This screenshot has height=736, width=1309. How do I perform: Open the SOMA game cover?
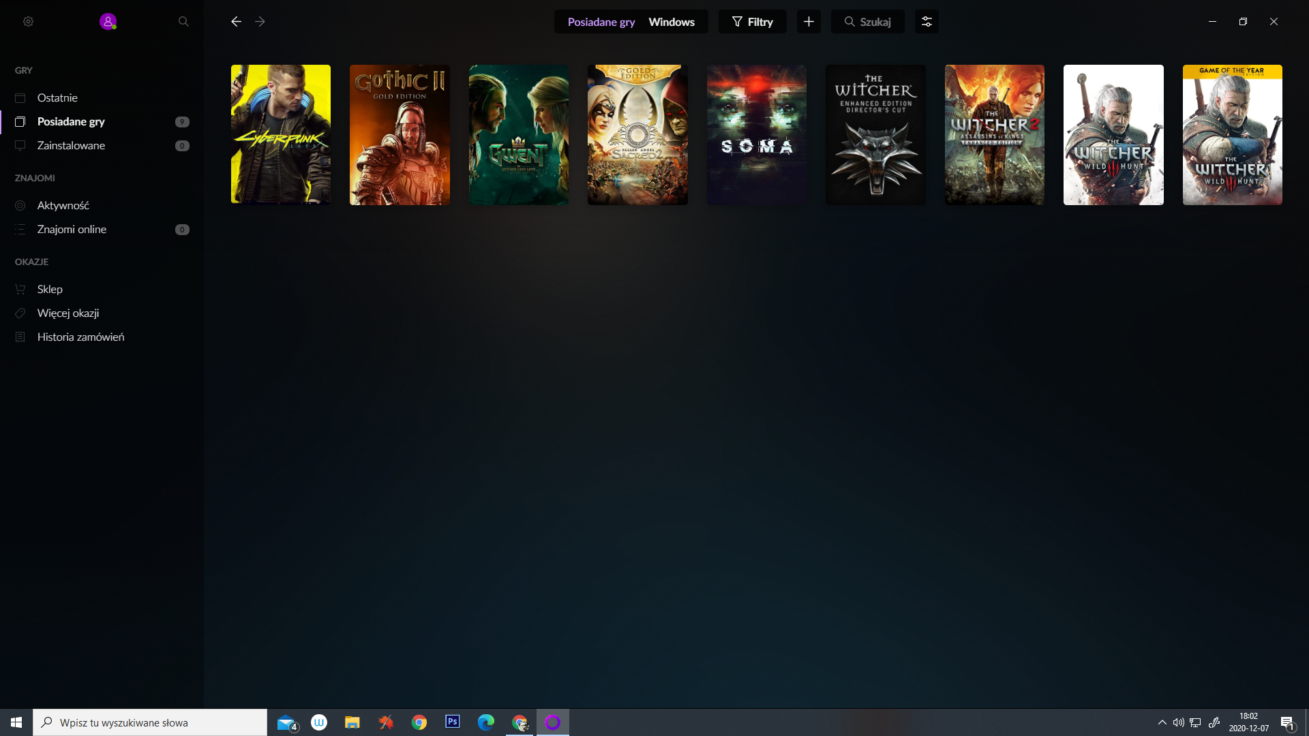pyautogui.click(x=757, y=135)
